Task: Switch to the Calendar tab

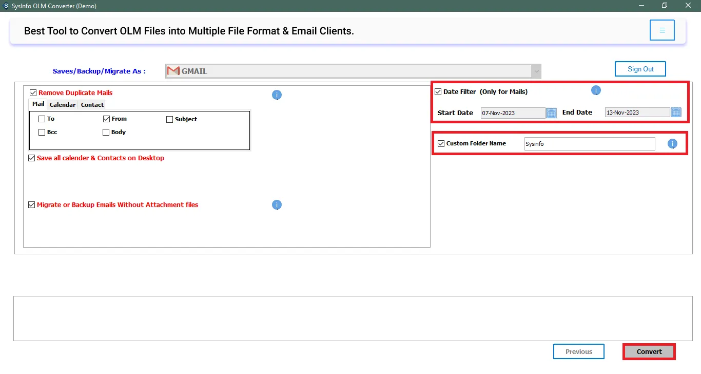Action: [63, 105]
